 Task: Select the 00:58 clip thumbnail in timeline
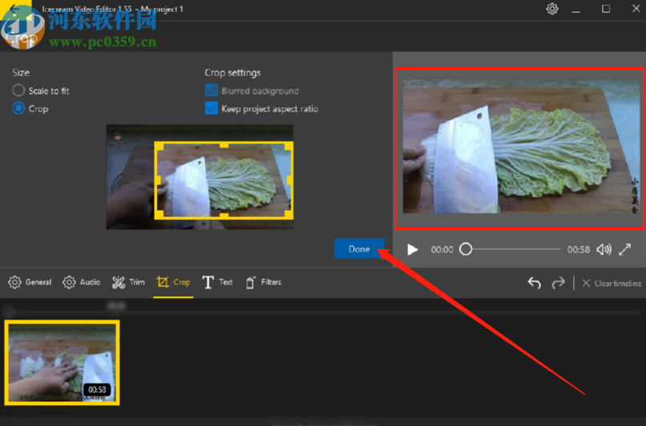(62, 363)
